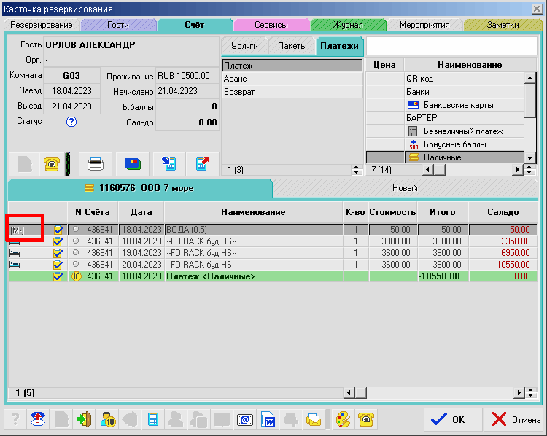547x436 pixels.
Task: Click the printer icon in the account toolbar
Action: tap(96, 164)
